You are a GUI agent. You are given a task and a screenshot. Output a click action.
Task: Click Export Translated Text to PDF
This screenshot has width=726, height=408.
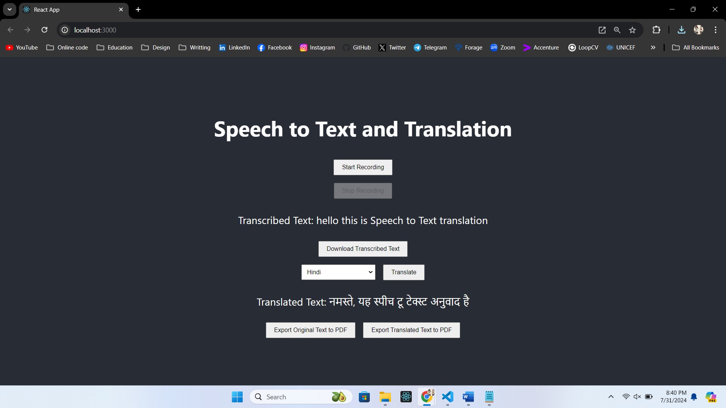[x=411, y=330]
